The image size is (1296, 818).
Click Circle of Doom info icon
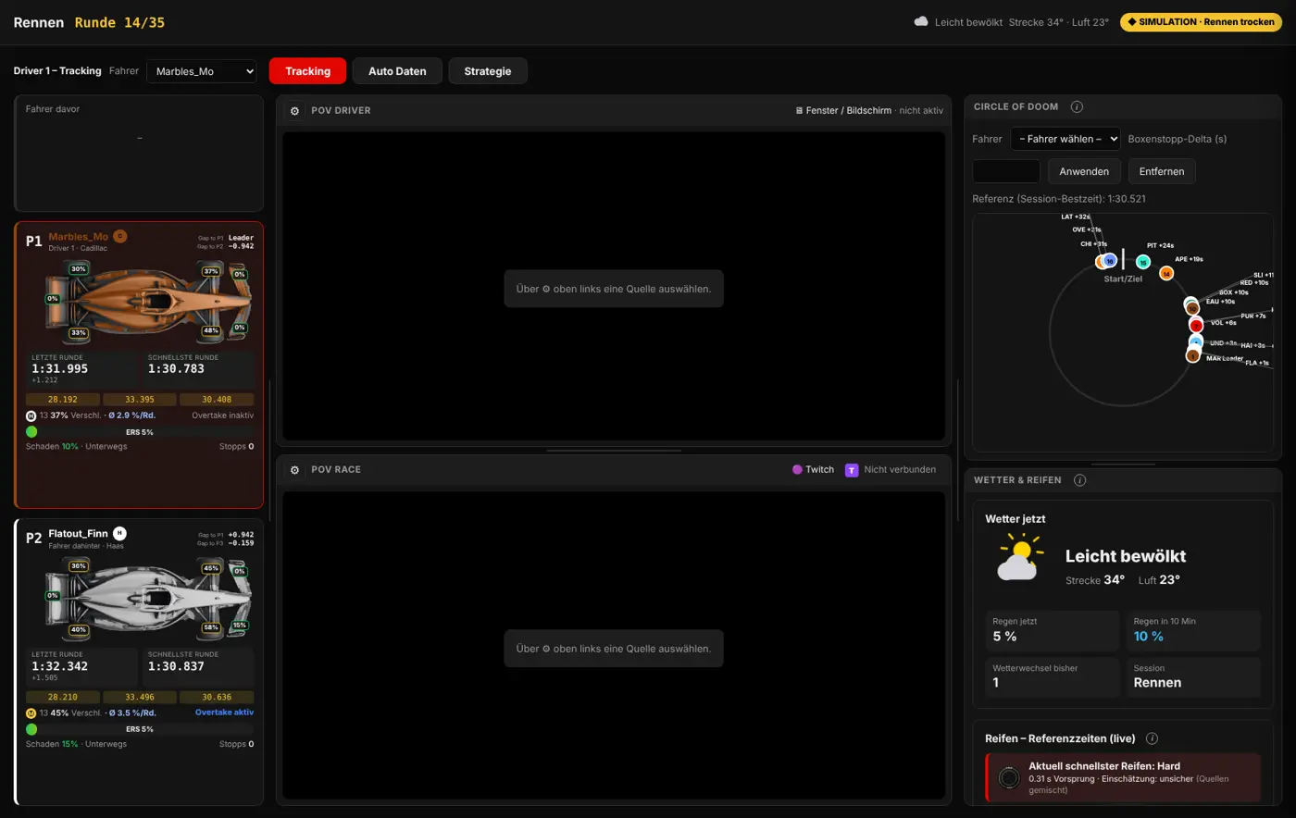pos(1077,106)
